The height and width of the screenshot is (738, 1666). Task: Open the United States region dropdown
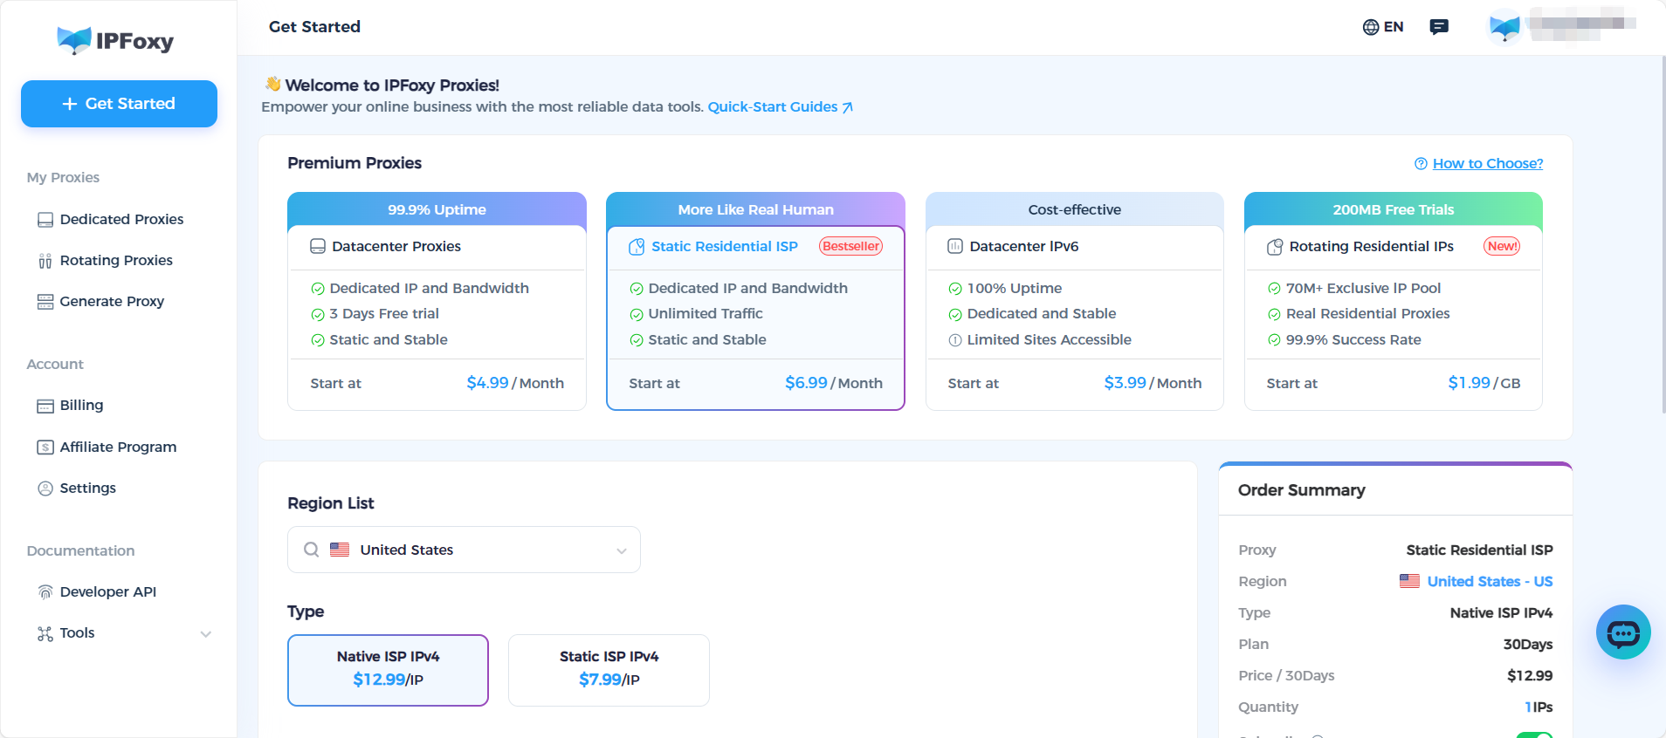[x=464, y=550]
